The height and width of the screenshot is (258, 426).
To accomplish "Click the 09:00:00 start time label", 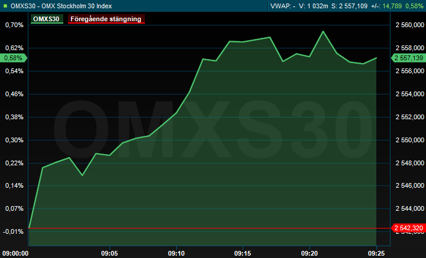I will 16,252.
